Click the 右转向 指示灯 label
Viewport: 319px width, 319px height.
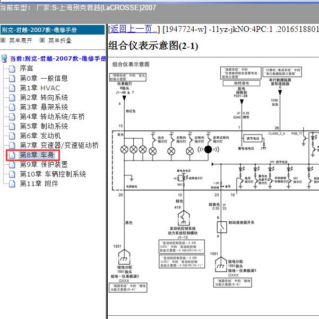199,139
